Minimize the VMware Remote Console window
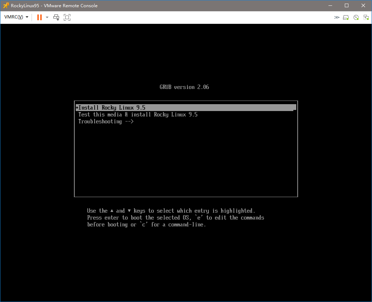The image size is (372, 302). [330, 5]
